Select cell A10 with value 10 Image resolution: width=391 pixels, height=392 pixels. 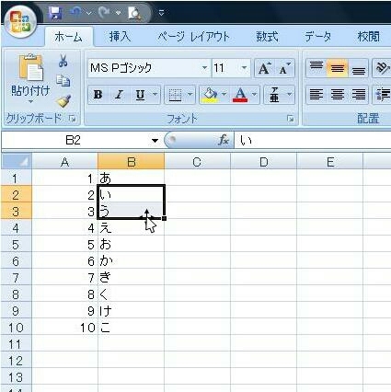tap(64, 328)
